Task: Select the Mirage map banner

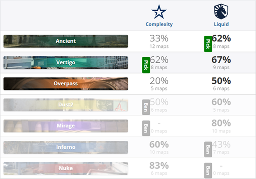Action: [66, 126]
